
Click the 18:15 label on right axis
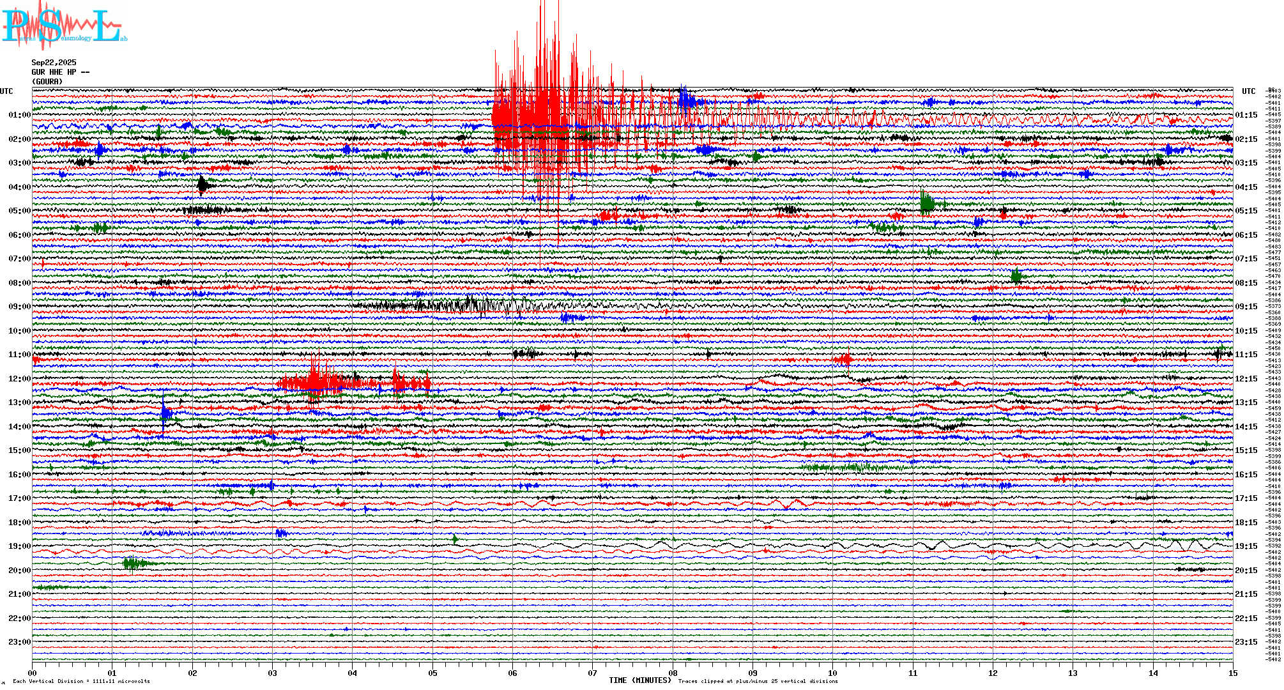(x=1246, y=523)
